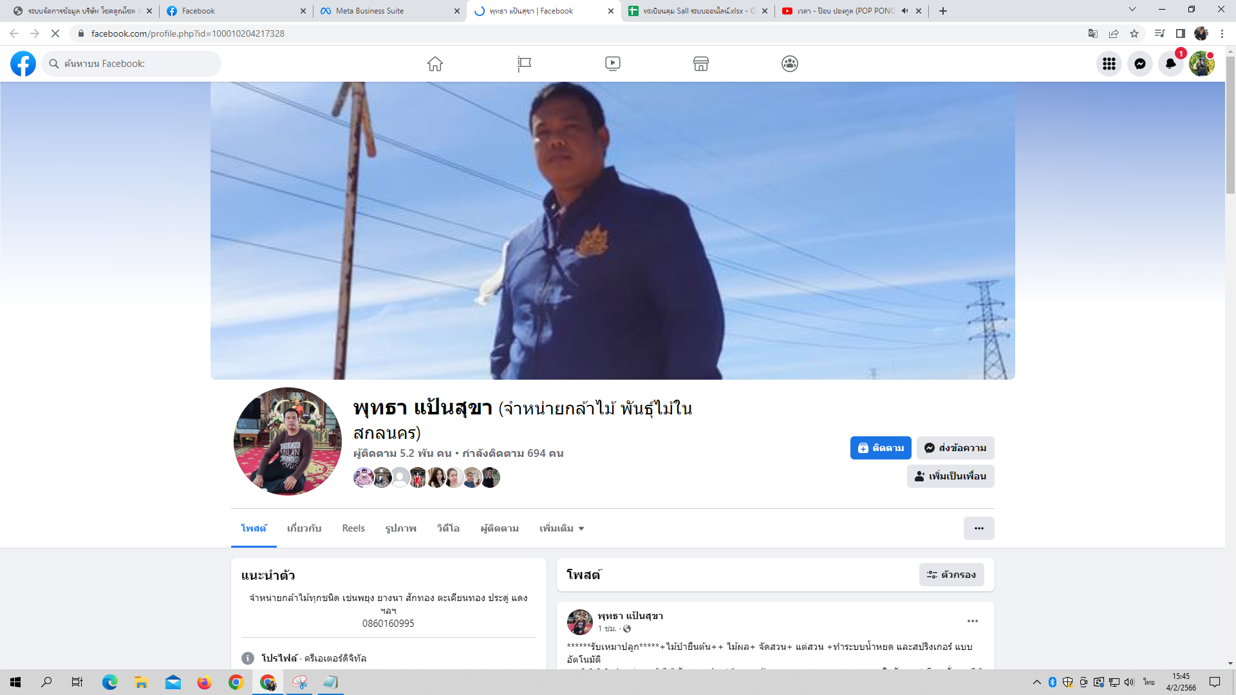Mute the YouTube tab audio icon

pyautogui.click(x=905, y=11)
